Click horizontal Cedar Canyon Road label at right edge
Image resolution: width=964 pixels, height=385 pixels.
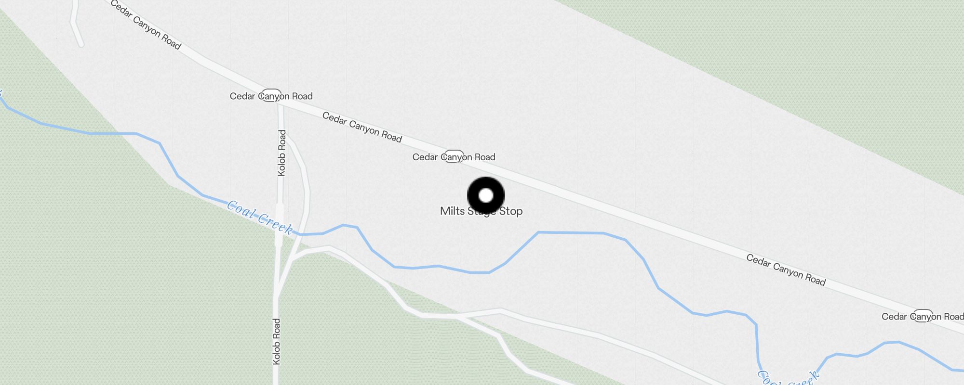point(923,316)
